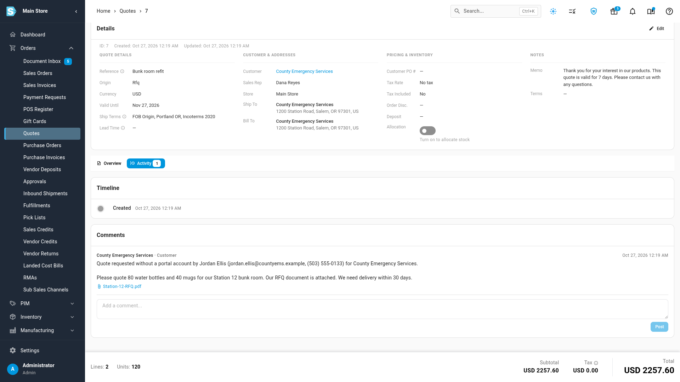The image size is (680, 382).
Task: Open Purchase Orders page
Action: click(42, 145)
